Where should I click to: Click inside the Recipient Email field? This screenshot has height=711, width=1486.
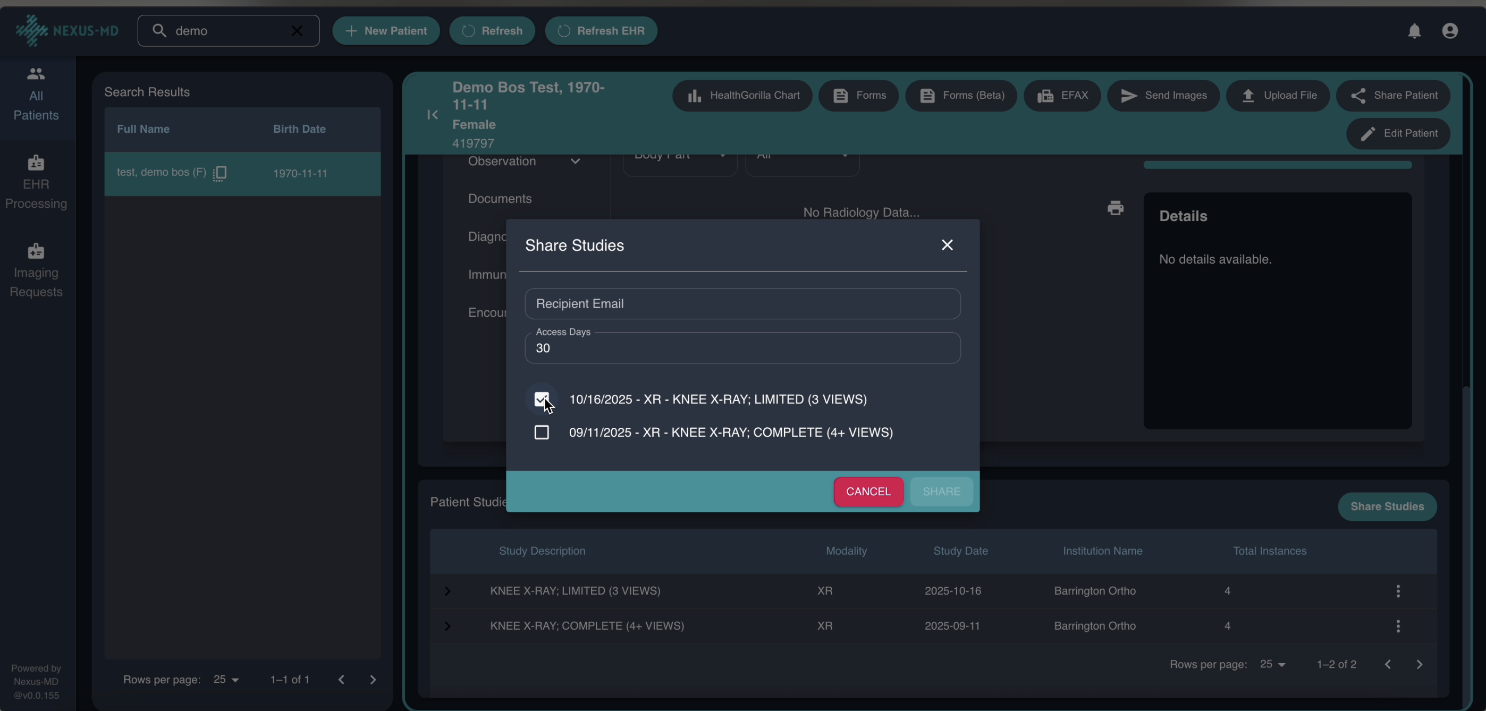[x=742, y=304]
